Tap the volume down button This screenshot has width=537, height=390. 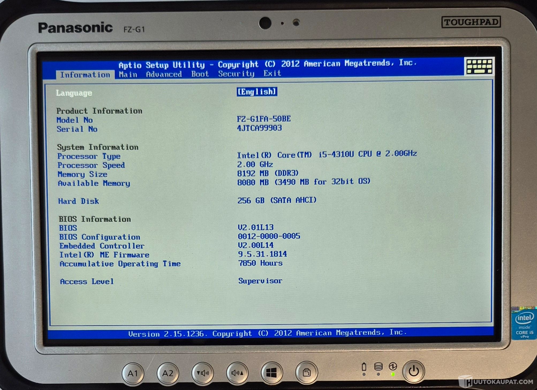(203, 373)
